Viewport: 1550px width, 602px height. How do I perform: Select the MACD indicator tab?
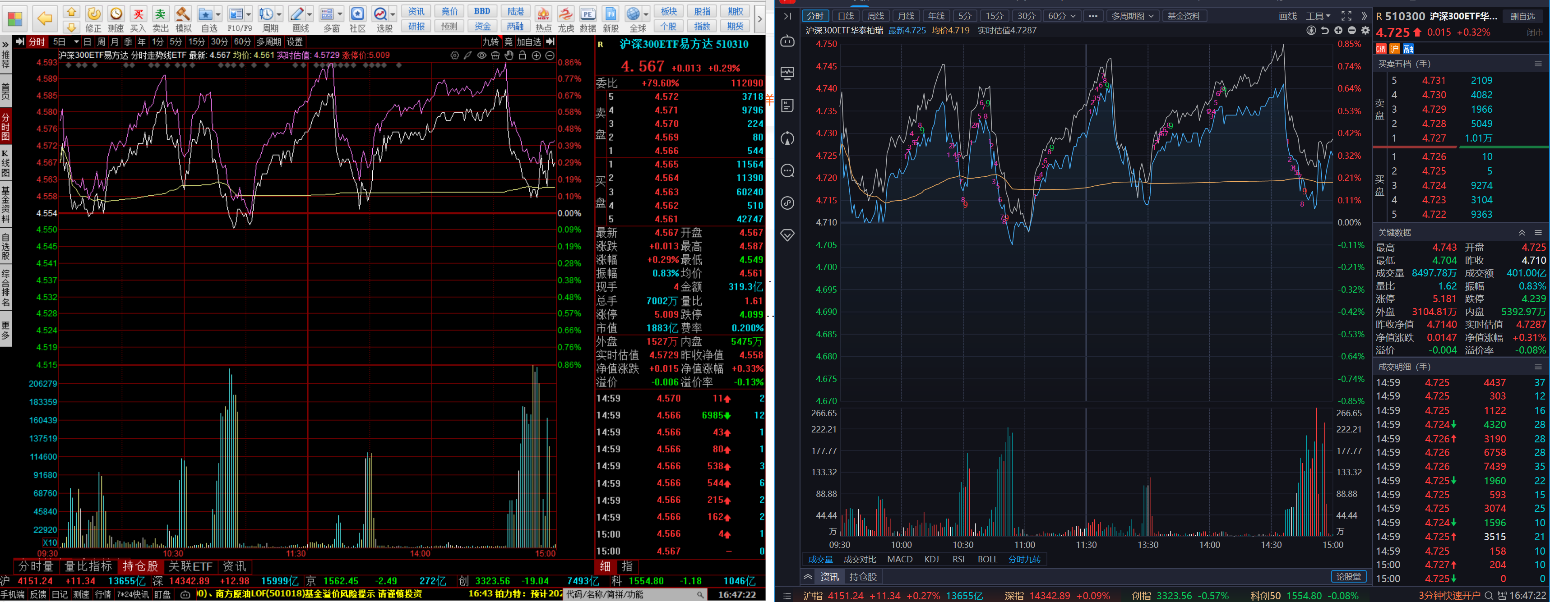pyautogui.click(x=900, y=559)
